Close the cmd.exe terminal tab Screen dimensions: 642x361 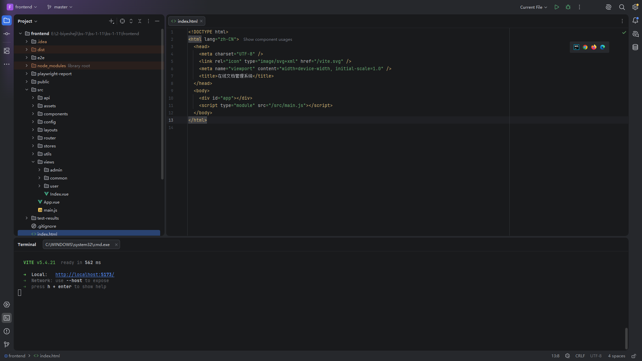(x=116, y=244)
